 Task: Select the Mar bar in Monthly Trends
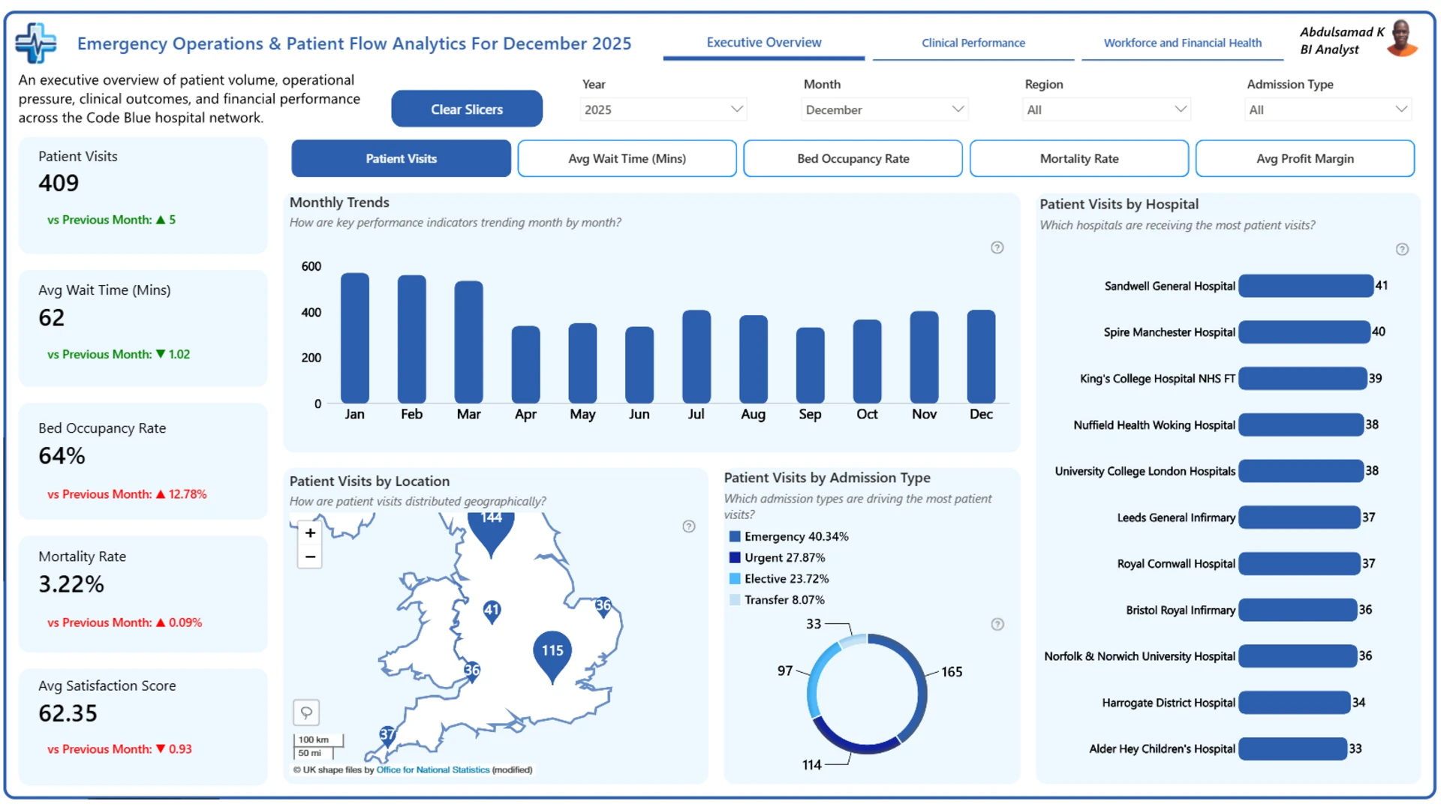(468, 343)
